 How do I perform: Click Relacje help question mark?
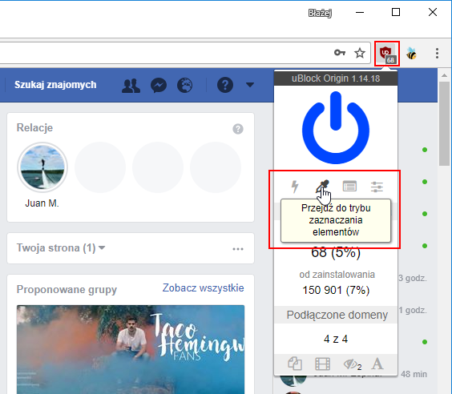tap(238, 129)
